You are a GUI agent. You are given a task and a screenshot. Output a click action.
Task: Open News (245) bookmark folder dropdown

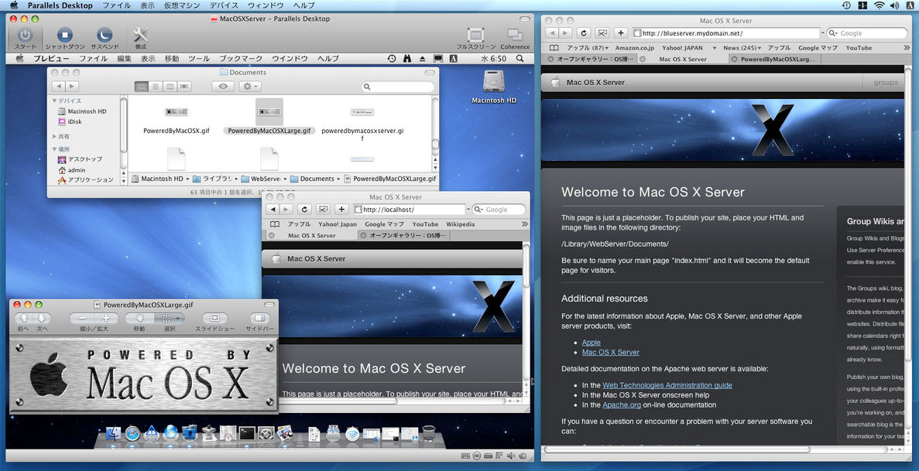tap(742, 48)
